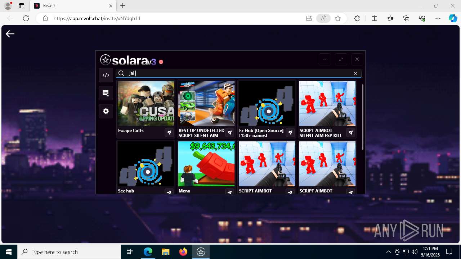Click the Solara results scrollbar
The height and width of the screenshot is (259, 461).
click(362, 117)
